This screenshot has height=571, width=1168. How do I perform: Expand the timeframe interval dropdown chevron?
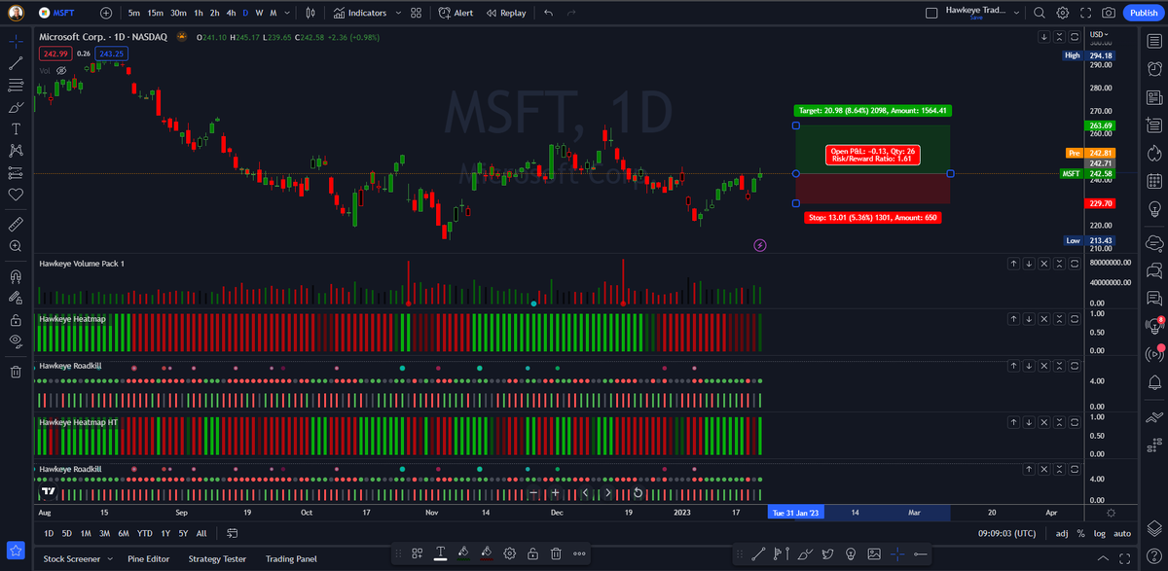click(x=288, y=13)
